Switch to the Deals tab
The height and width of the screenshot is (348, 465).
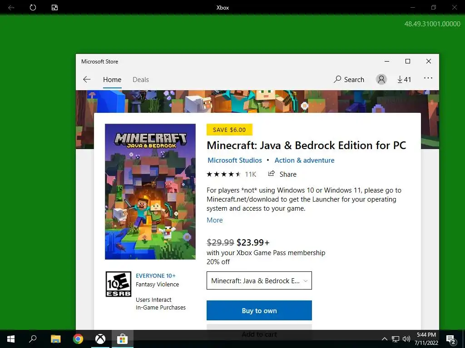point(141,80)
